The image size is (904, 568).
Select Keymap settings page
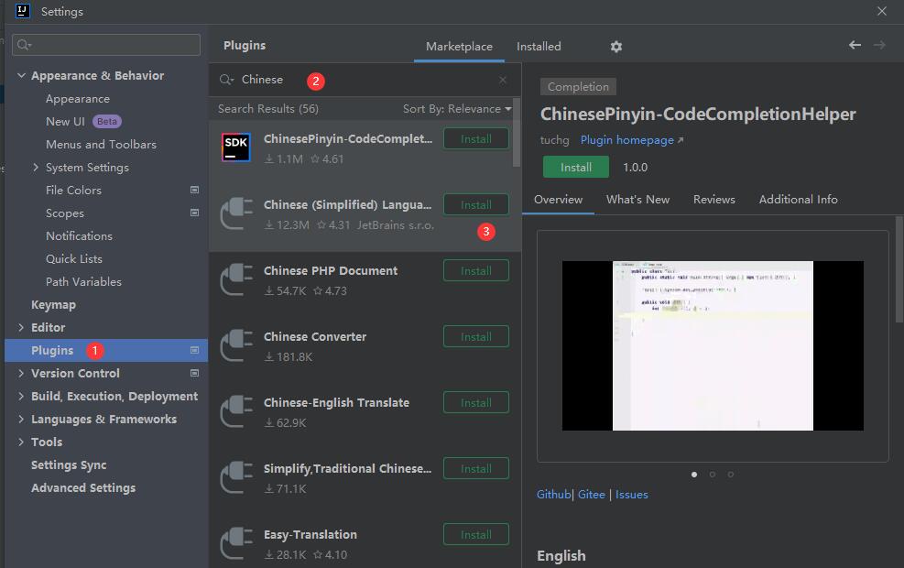[53, 304]
